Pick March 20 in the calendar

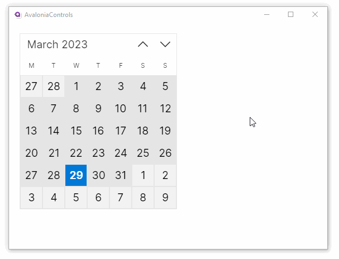click(31, 153)
